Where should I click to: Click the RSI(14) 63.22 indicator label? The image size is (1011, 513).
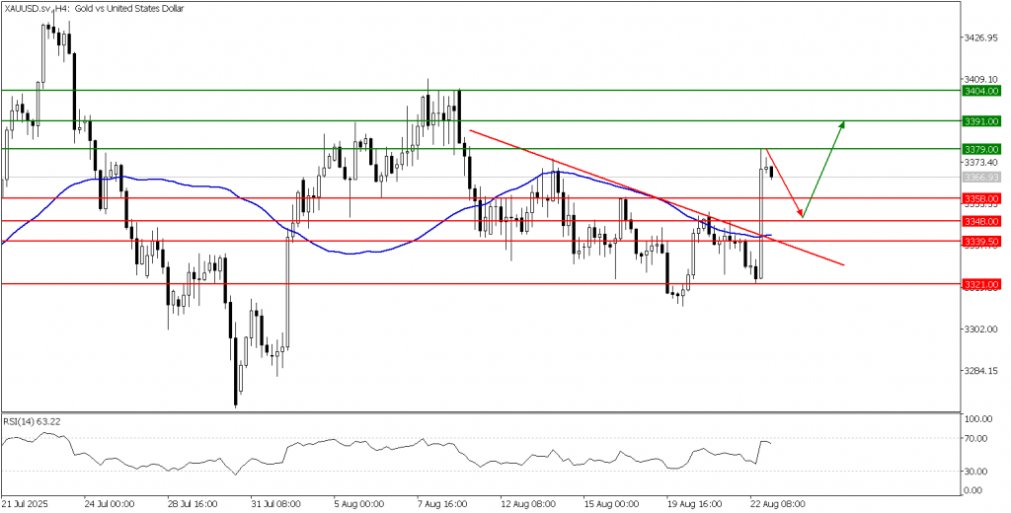(31, 422)
